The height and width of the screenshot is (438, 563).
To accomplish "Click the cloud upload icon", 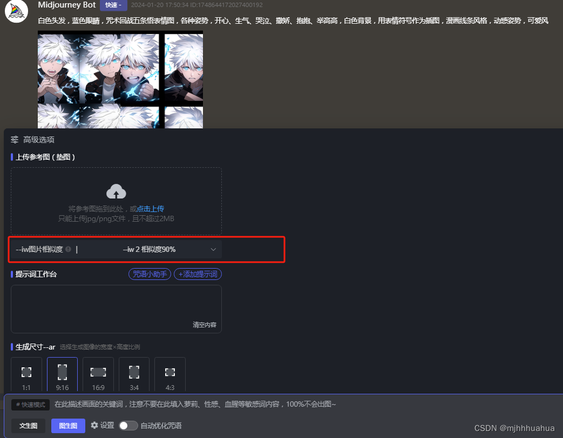I will pyautogui.click(x=116, y=191).
